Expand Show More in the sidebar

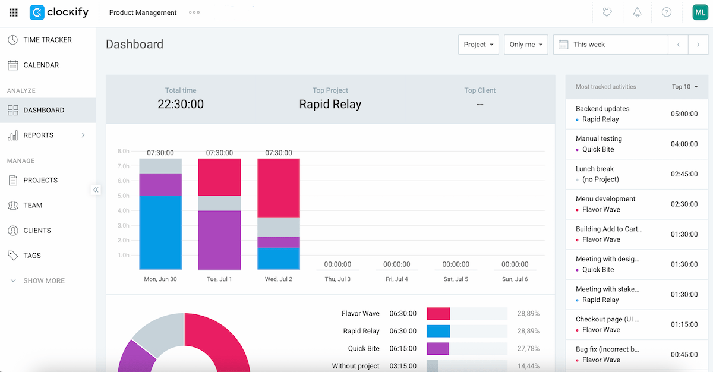pyautogui.click(x=43, y=280)
